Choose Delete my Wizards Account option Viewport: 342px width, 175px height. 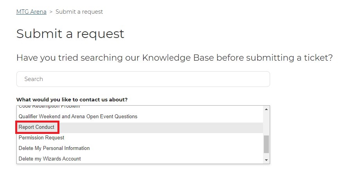pyautogui.click(x=50, y=159)
